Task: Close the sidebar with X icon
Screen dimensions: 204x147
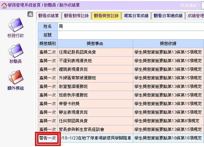Action: 30,14
